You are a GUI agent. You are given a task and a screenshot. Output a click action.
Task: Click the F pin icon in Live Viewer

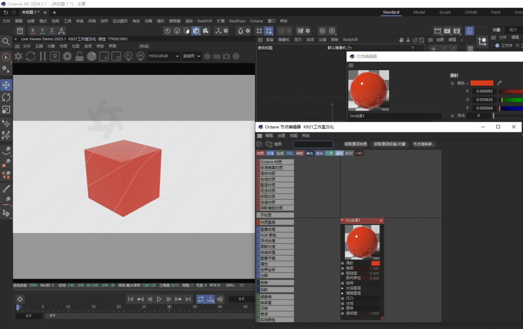click(x=128, y=56)
